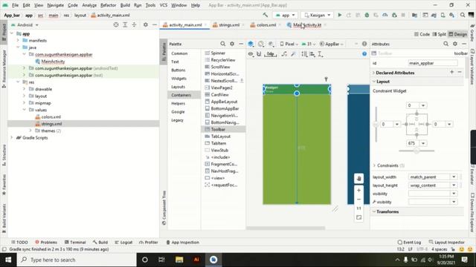Select Buttons palette category
476x267 pixels.
178,70
